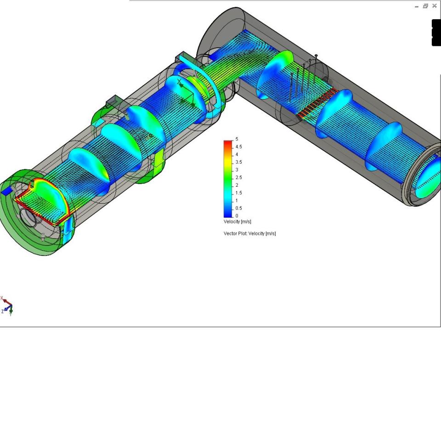
Task: Click the 3.5 tick label on legend
Action: [x=239, y=162]
